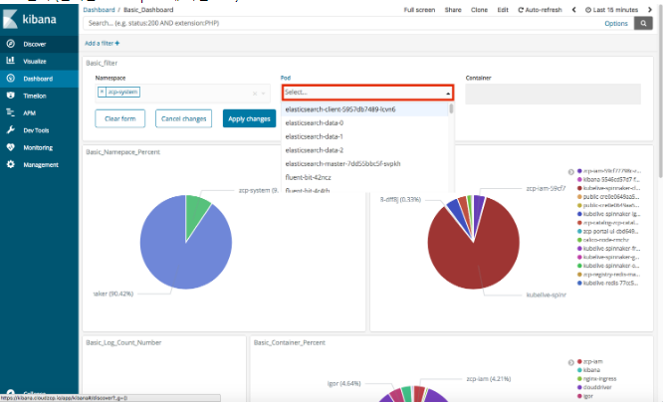Click Basic_Log_Count_Number panel title
The height and width of the screenshot is (403, 668).
(x=123, y=342)
